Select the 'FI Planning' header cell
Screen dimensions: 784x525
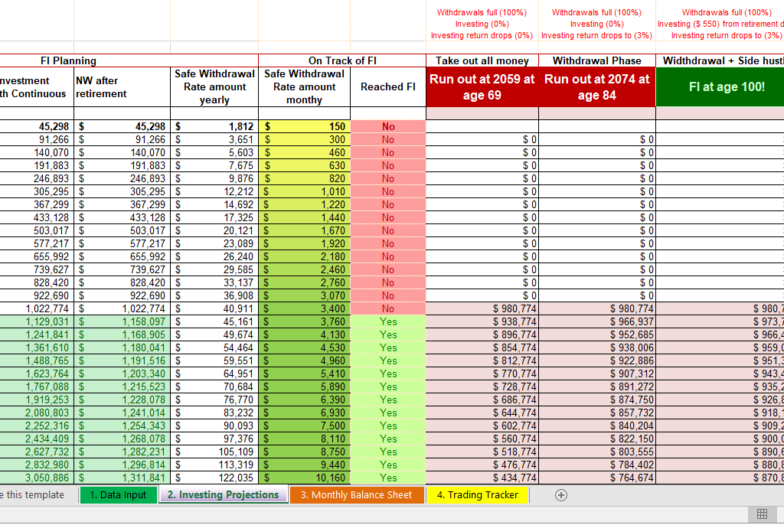click(x=69, y=61)
